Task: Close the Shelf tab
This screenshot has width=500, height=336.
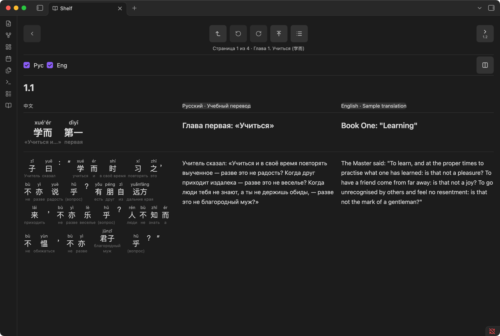Action: 120,8
